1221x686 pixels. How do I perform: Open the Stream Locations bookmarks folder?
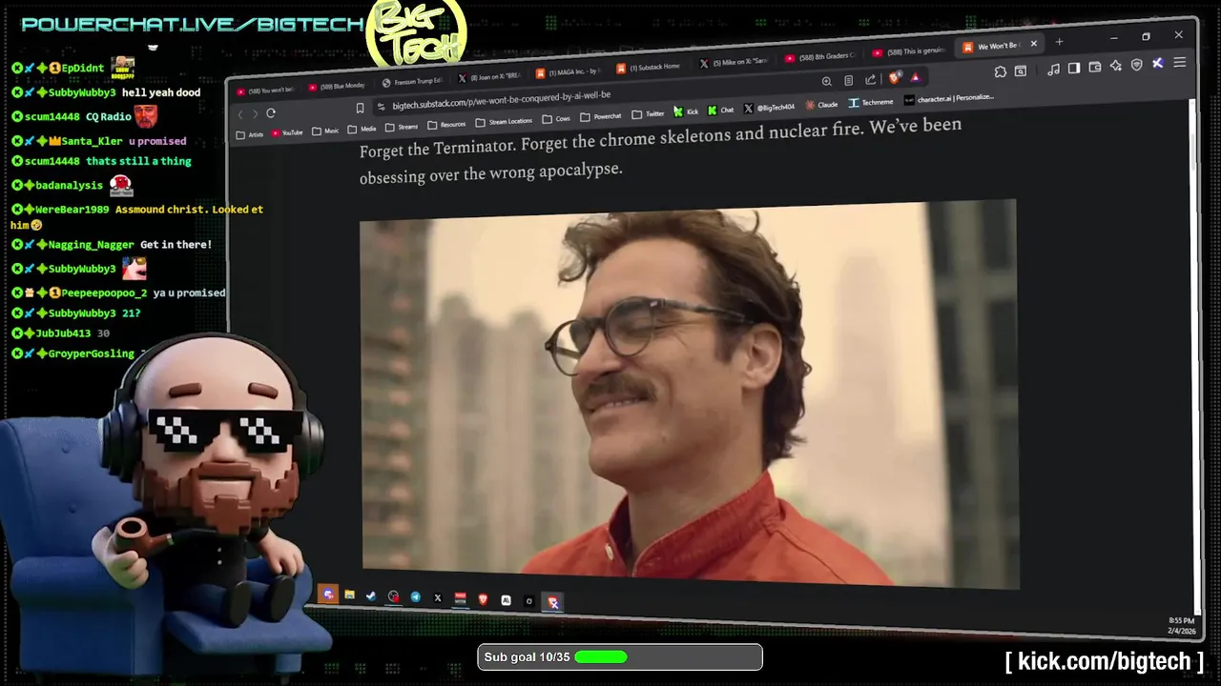pos(504,121)
